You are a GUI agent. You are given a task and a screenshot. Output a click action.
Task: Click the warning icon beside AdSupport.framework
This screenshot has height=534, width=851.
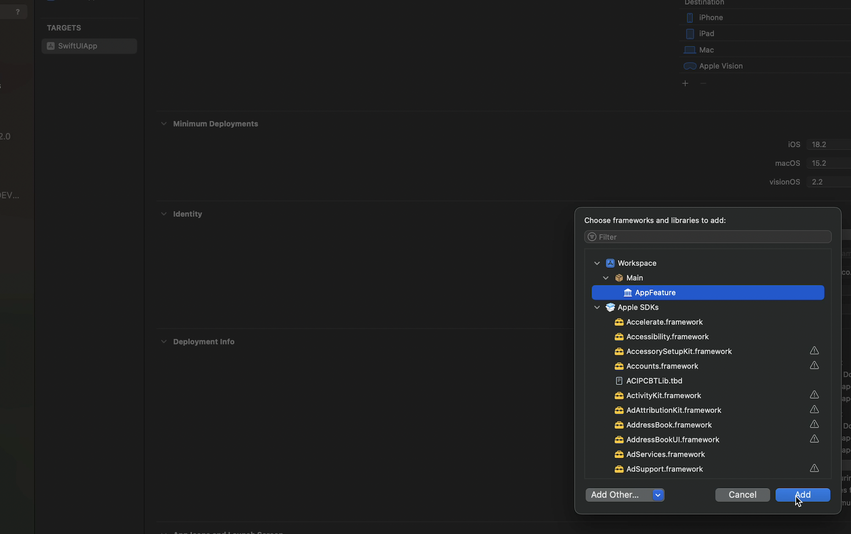814,468
